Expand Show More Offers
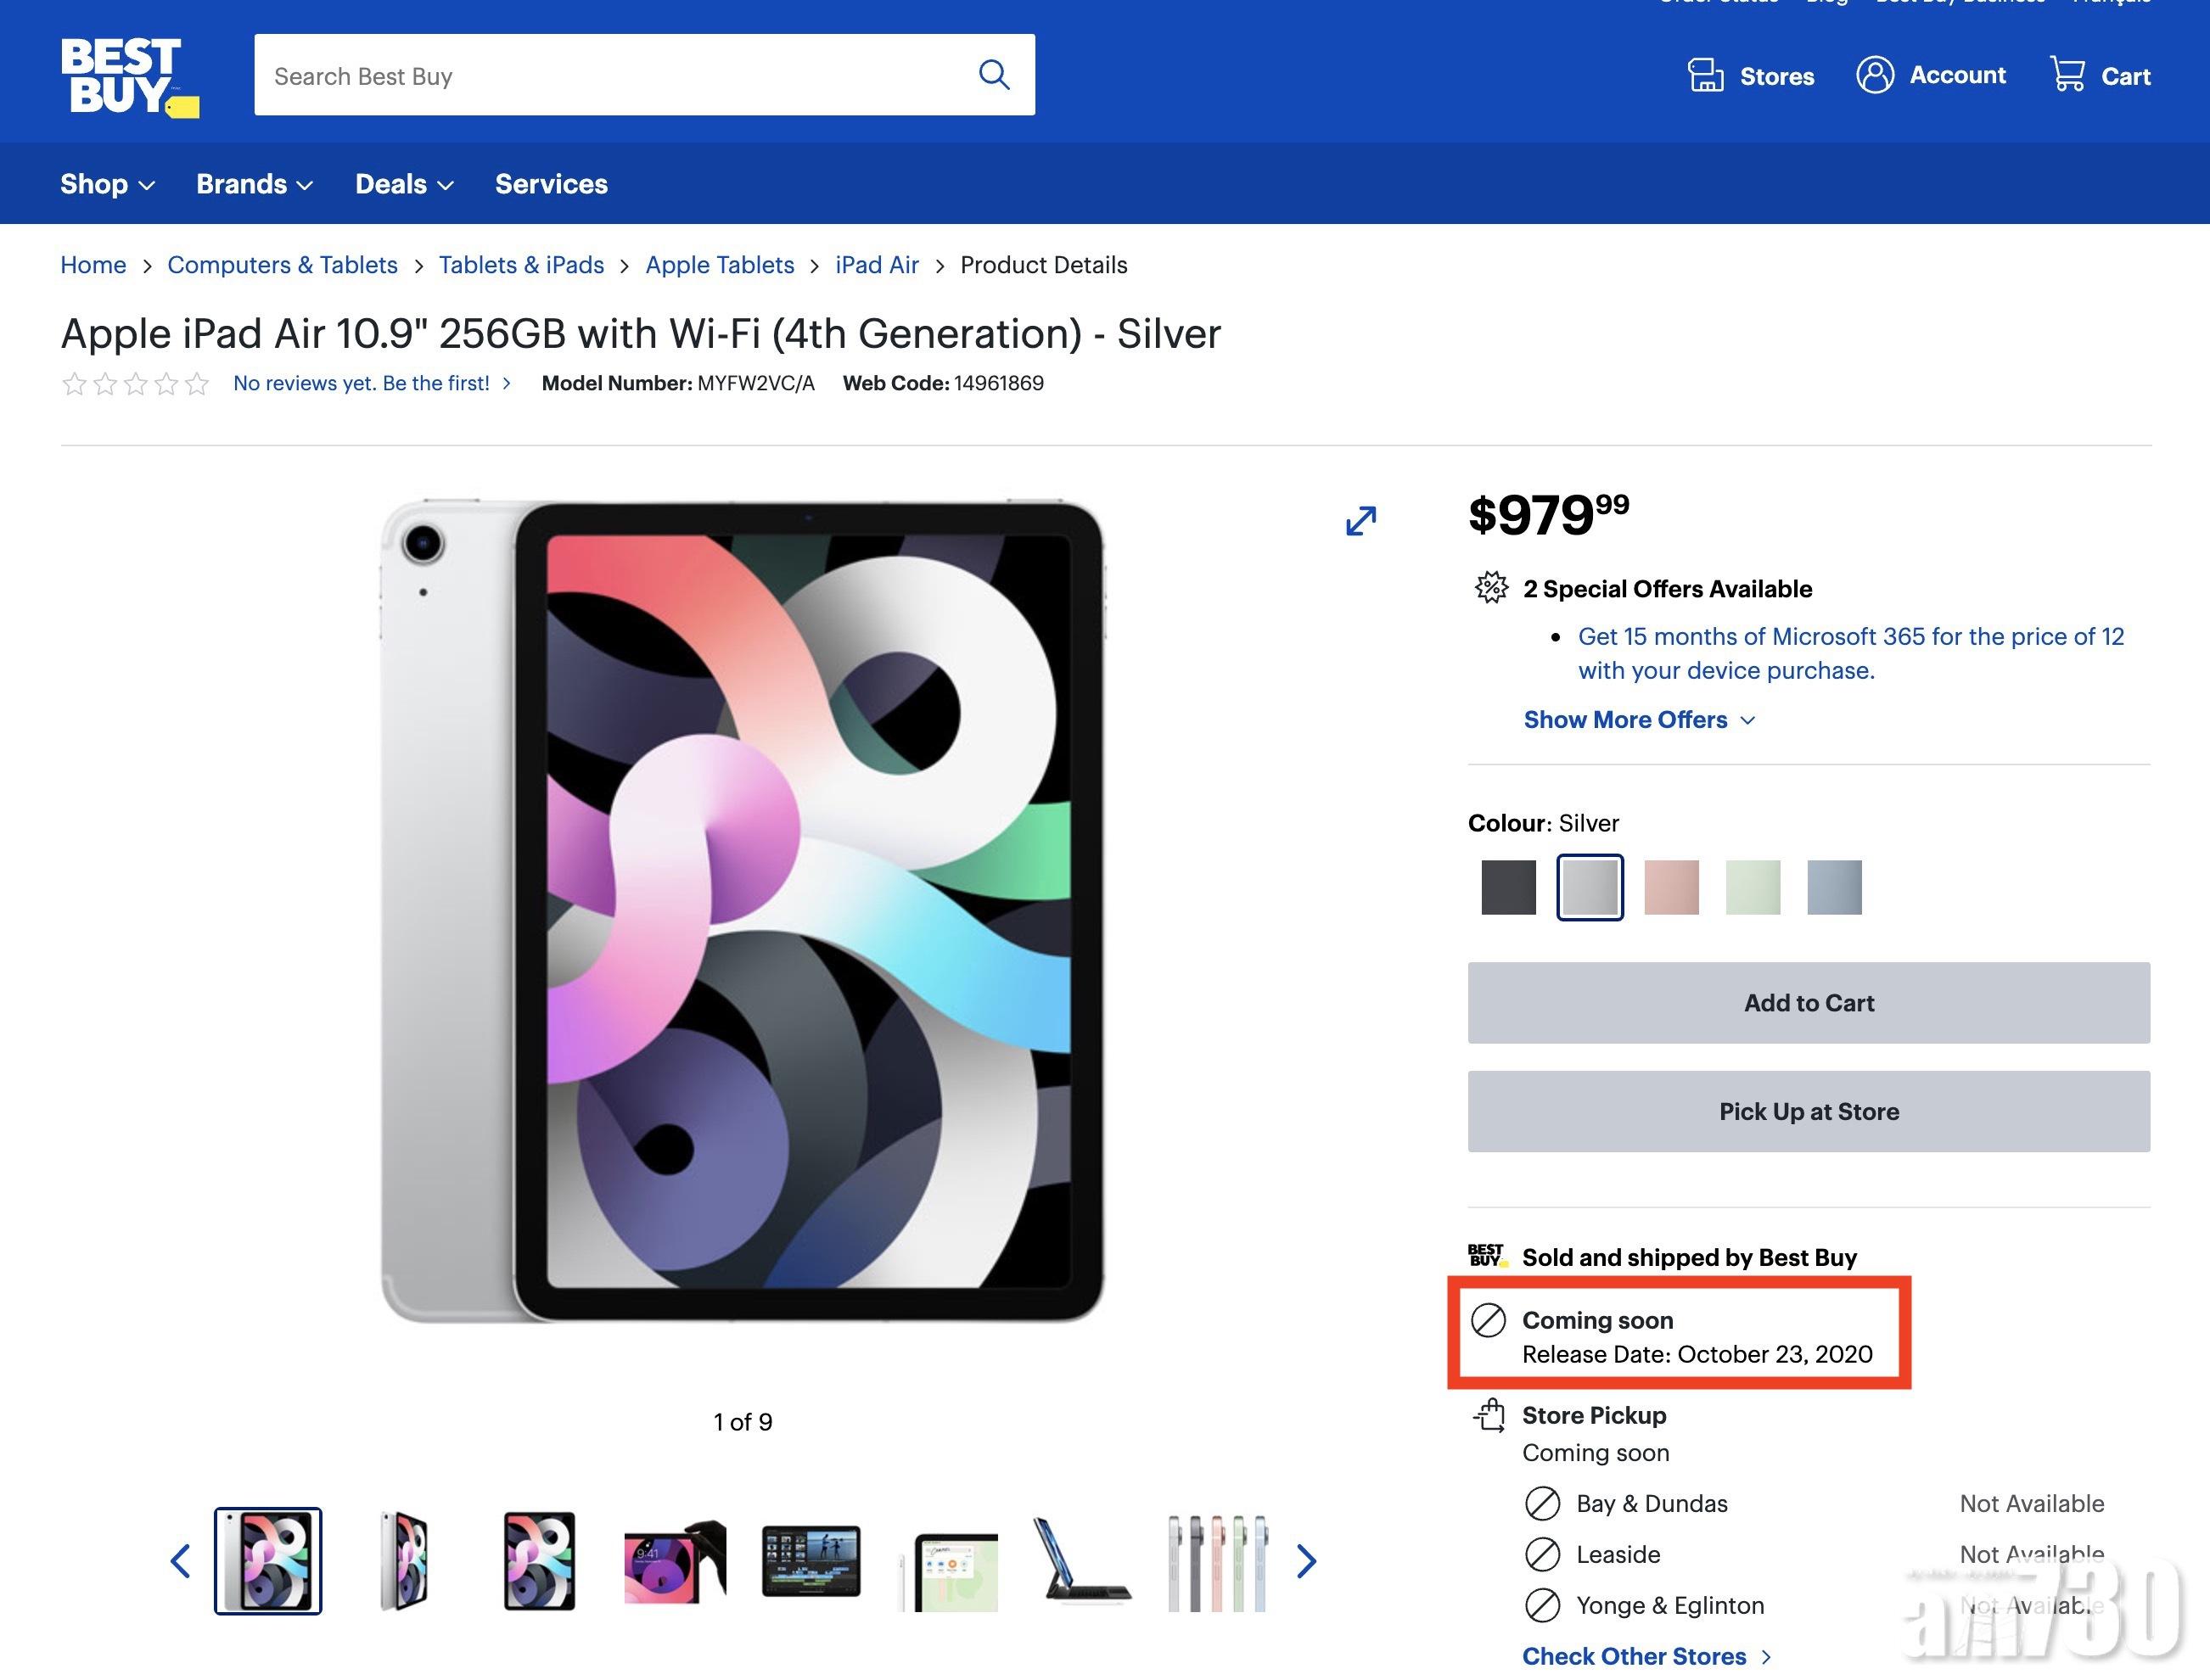Image resolution: width=2210 pixels, height=1680 pixels. (x=1639, y=720)
